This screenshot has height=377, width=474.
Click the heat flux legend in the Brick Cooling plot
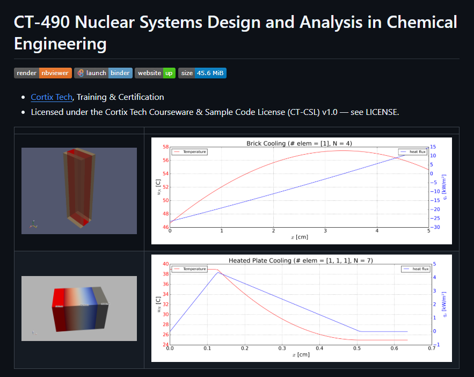(413, 152)
